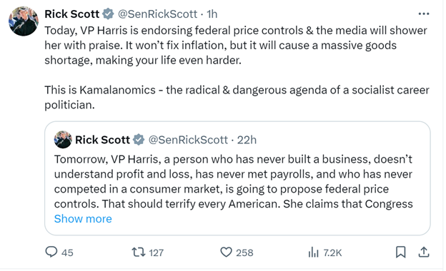Click the 127 reposts count
Viewport: 446px width, 271px height.
tap(156, 252)
